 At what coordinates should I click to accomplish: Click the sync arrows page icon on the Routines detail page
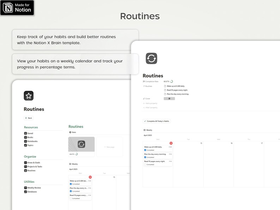click(x=151, y=58)
